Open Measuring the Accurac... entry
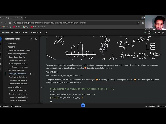166x124 pixels. click(x=18, y=64)
